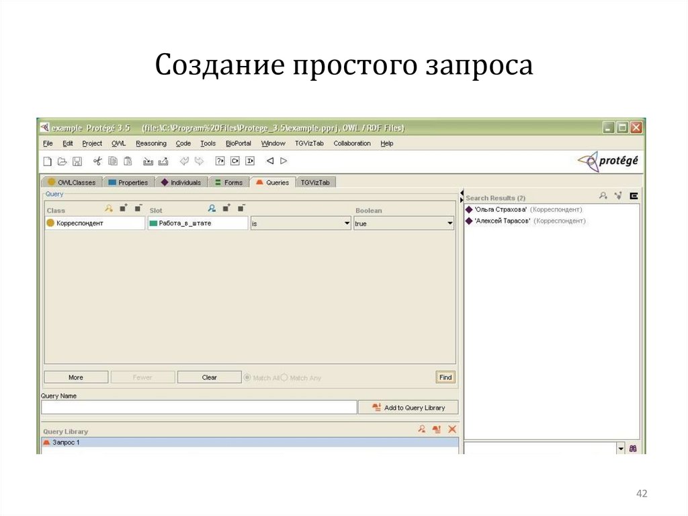Click the 'C' box toolbar icon
Image resolution: width=688 pixels, height=516 pixels.
pos(235,161)
